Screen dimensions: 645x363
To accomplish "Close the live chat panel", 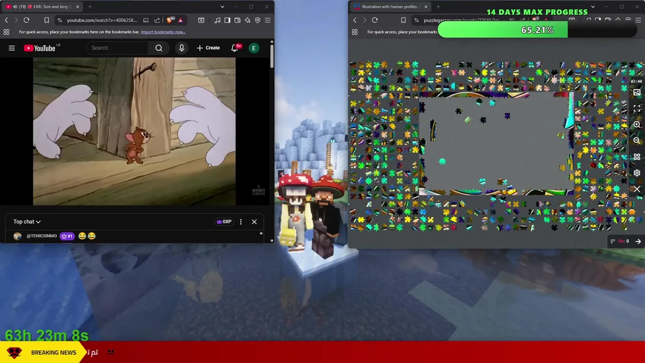I will coord(254,222).
